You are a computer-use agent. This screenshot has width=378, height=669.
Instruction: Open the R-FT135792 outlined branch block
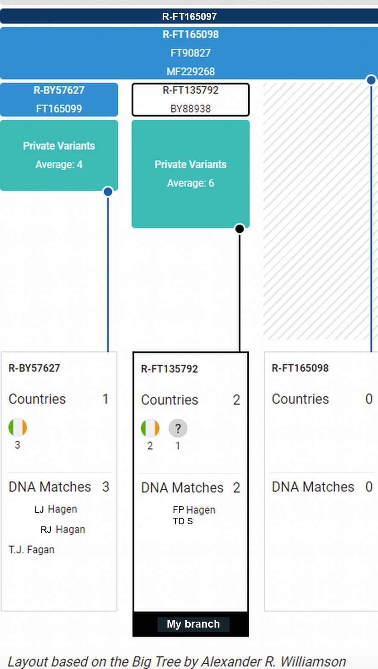(190, 99)
